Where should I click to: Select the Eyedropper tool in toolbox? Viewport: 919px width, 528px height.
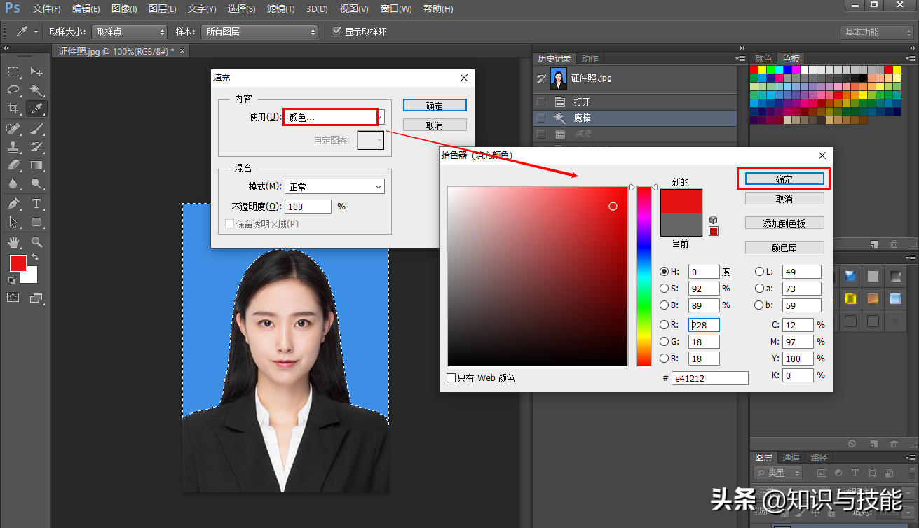[36, 109]
